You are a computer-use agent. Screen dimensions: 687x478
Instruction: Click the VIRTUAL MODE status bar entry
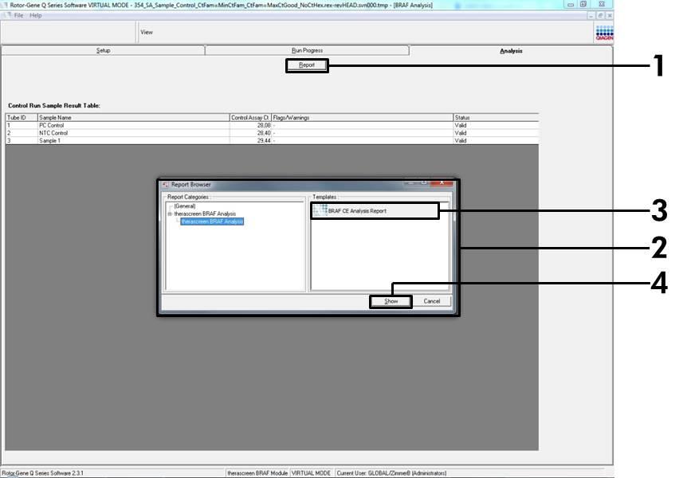[311, 473]
